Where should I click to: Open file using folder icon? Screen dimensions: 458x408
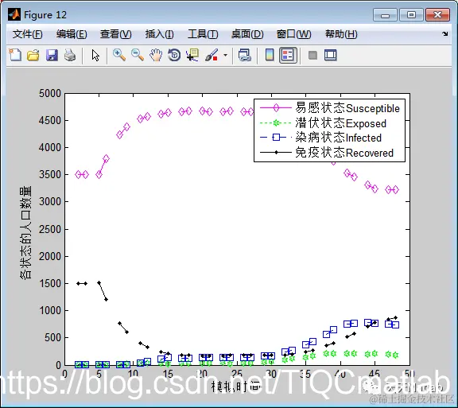point(33,55)
